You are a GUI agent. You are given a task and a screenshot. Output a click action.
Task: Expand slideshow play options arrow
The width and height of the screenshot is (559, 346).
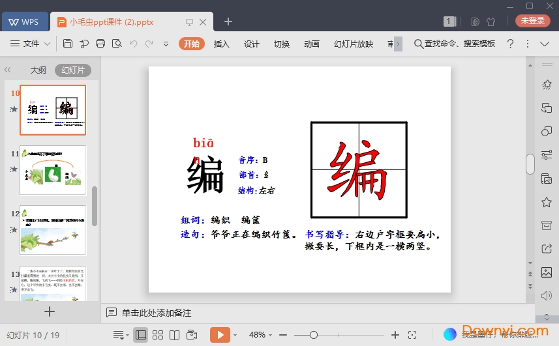tap(235, 335)
